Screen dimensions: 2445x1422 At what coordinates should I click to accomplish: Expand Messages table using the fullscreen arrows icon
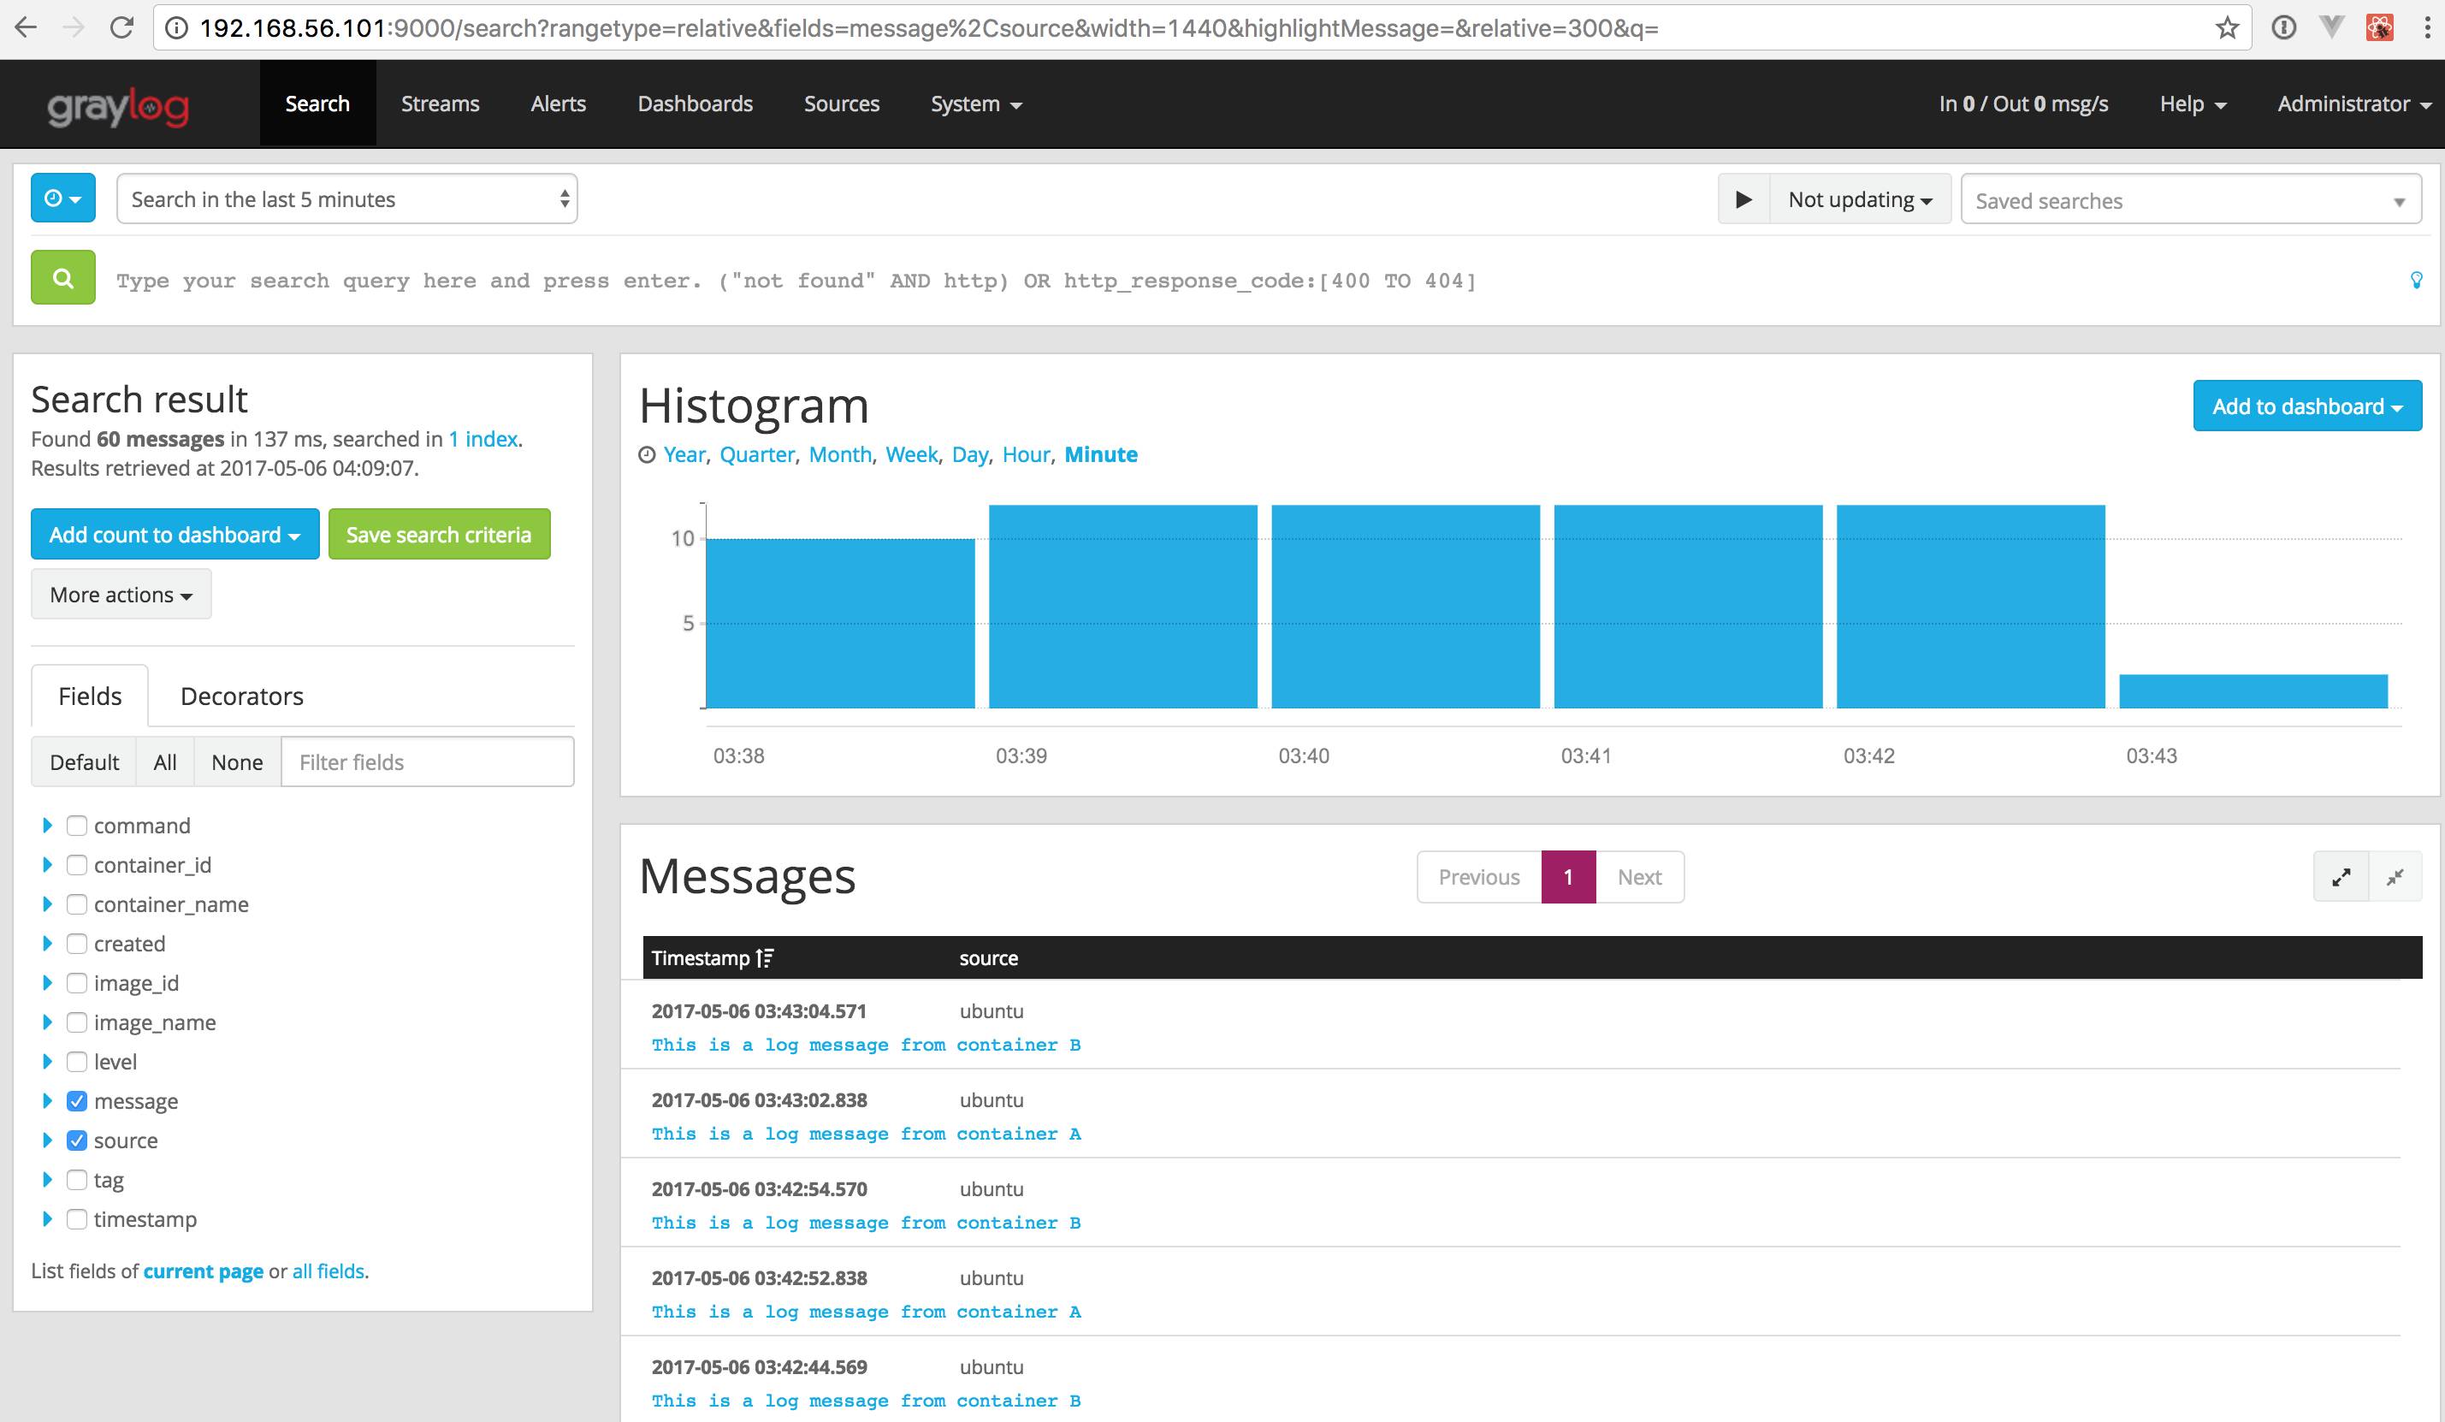tap(2341, 876)
